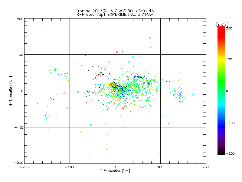Click the black bottom end of the colorbar
Screen dimensions: 242x182
click(221, 153)
